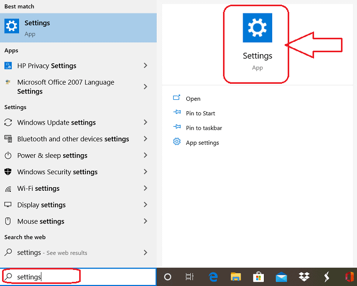This screenshot has height=286, width=357.
Task: Select Windows Update settings result
Action: pyautogui.click(x=78, y=123)
